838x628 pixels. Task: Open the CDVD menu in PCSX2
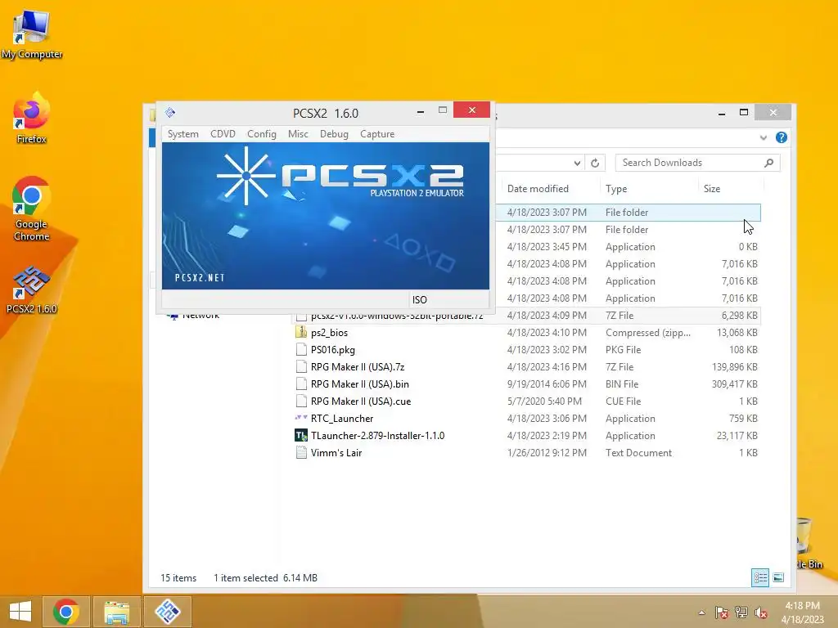tap(223, 134)
